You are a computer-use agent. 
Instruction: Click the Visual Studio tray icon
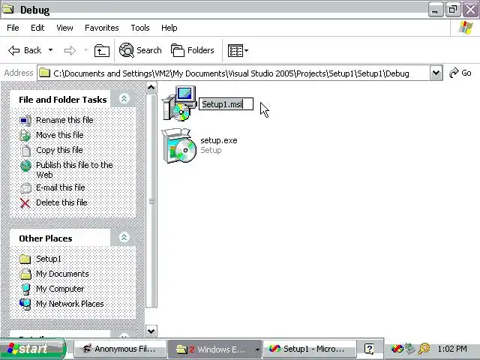click(x=397, y=349)
